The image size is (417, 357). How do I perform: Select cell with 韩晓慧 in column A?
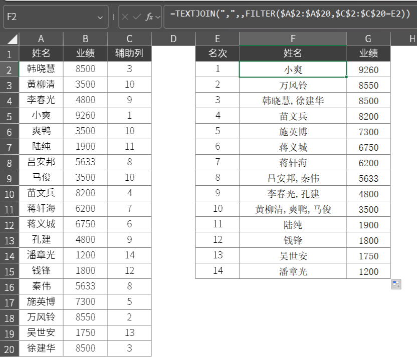tap(41, 69)
